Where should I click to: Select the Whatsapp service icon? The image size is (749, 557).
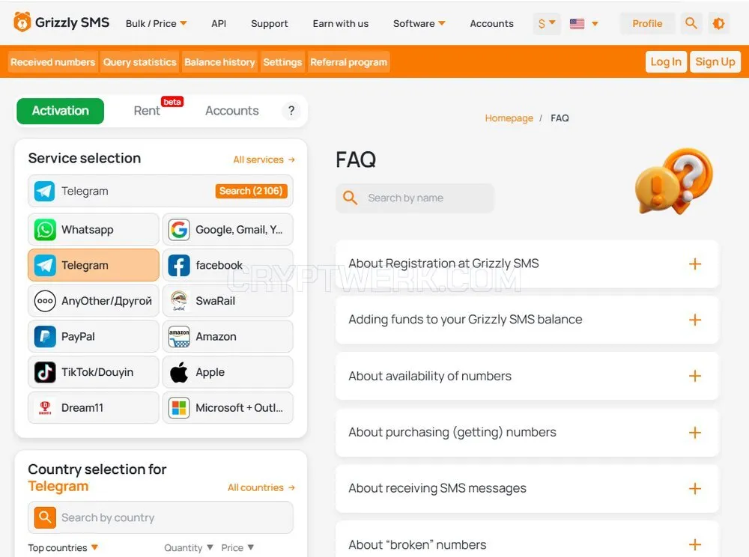(x=45, y=230)
